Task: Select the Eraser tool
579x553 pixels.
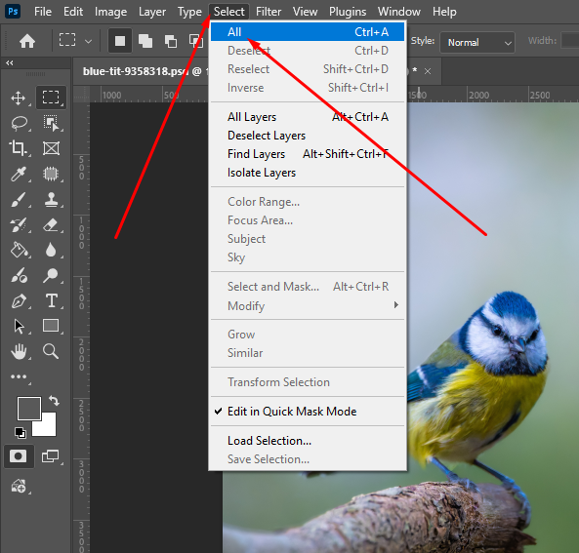Action: coord(51,225)
